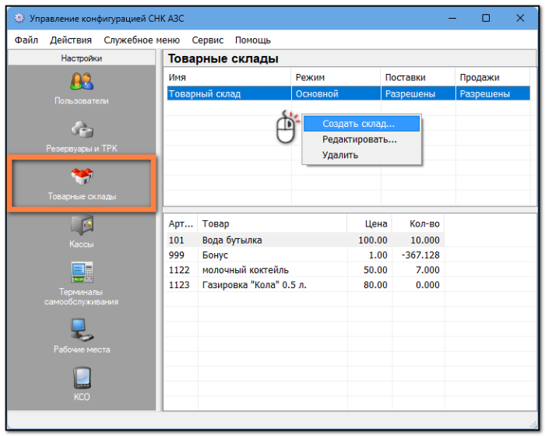Viewport: 545px width, 436px height.
Task: Sort by the Арт... column header
Action: [181, 223]
